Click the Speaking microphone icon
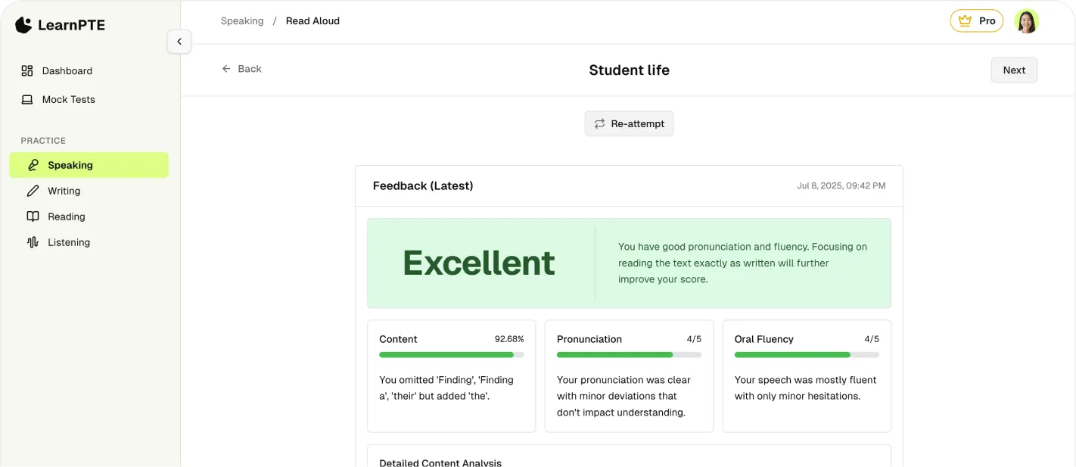This screenshot has height=467, width=1076. pyautogui.click(x=33, y=165)
